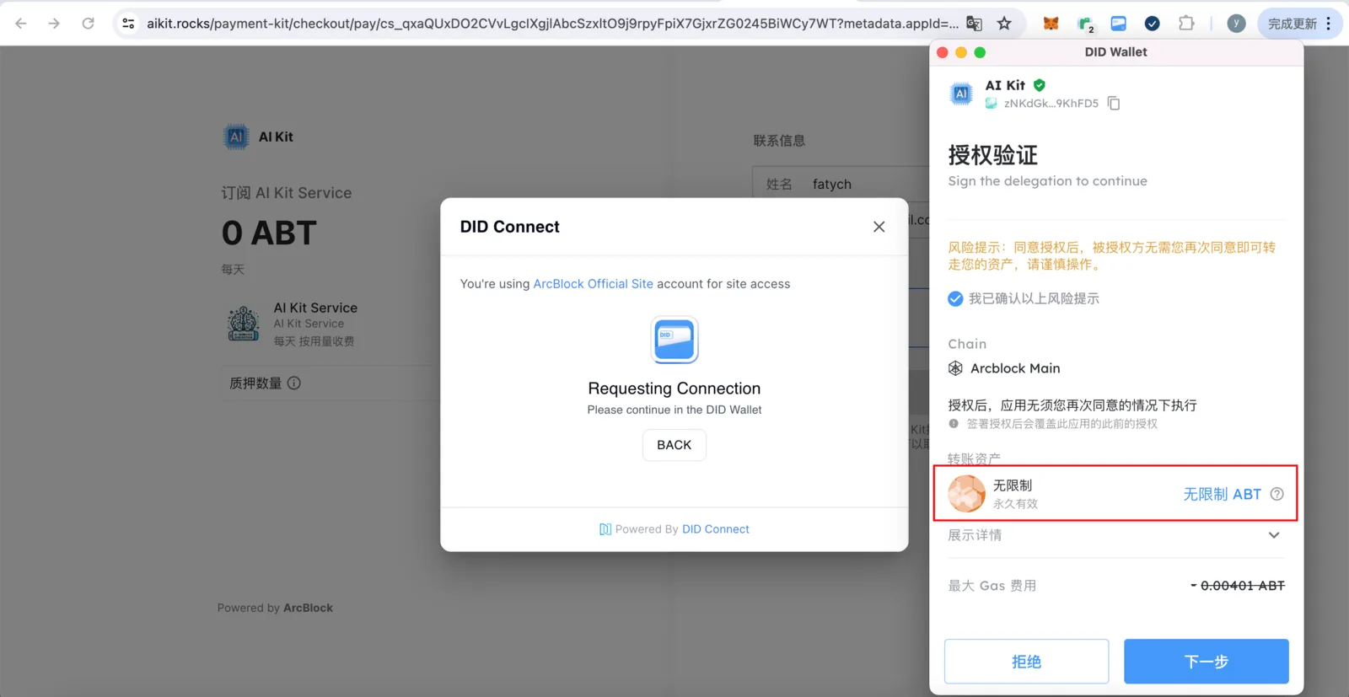
Task: Click the 0 ABT price text
Action: point(269,233)
